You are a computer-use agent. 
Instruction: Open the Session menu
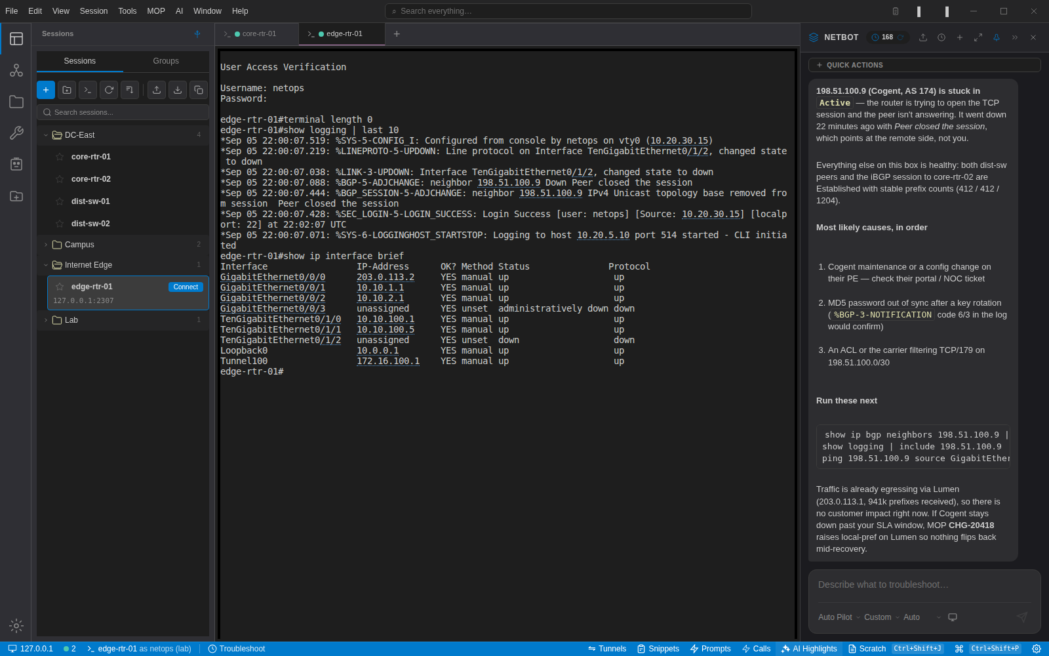[x=94, y=11]
